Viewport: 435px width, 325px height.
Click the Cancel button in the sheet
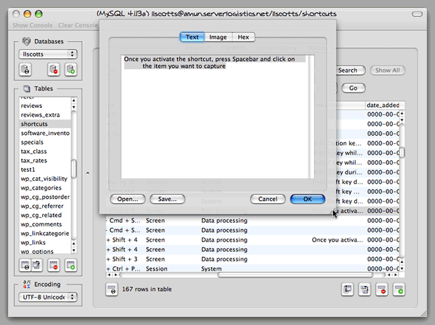coord(268,199)
